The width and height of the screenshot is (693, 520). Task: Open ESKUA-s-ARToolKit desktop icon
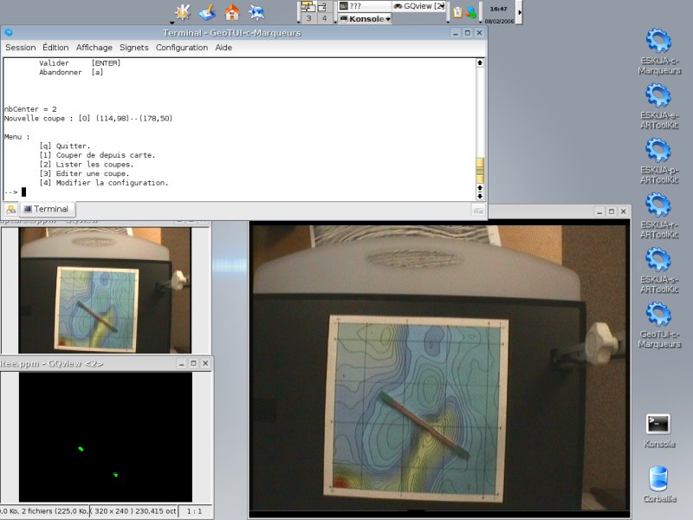pyautogui.click(x=659, y=271)
